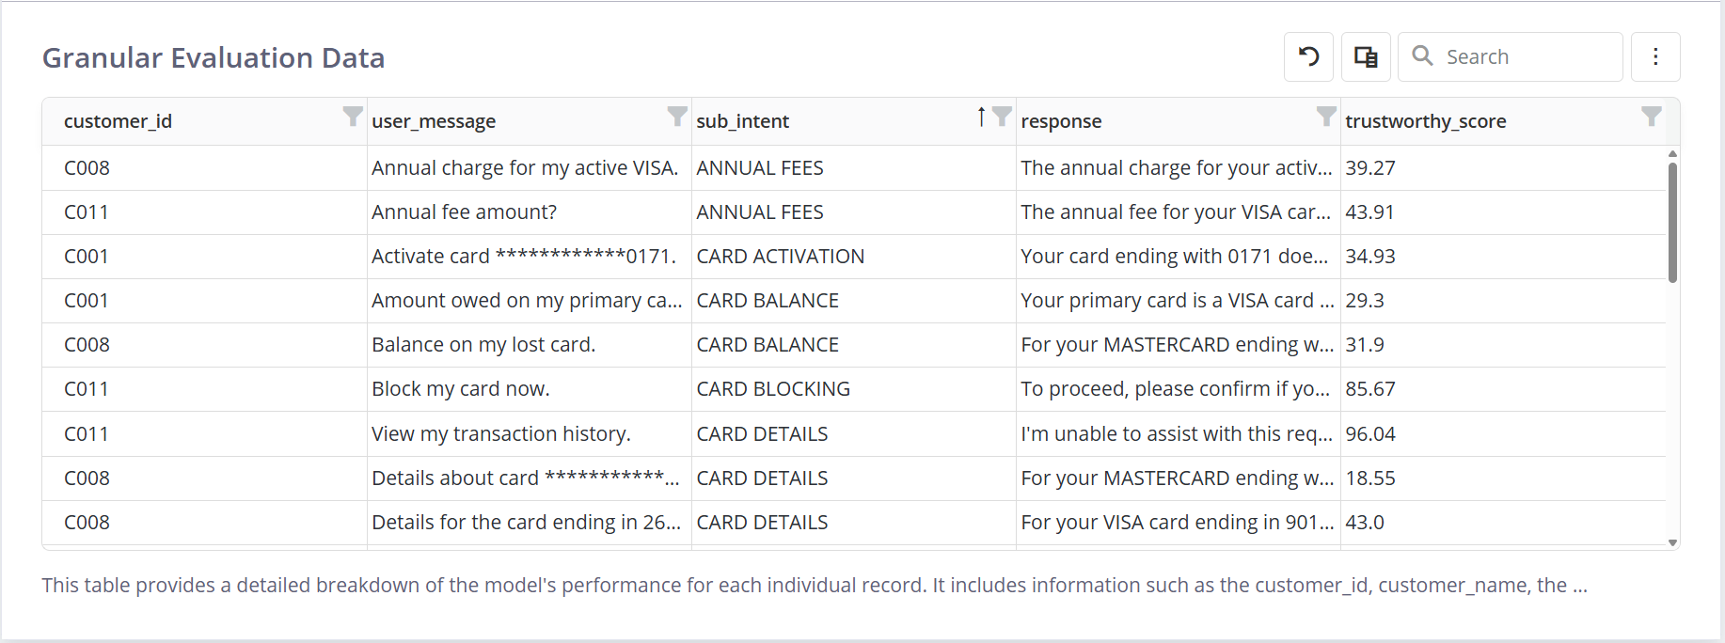This screenshot has height=643, width=1725.
Task: Filter the sub_intent column
Action: [1003, 117]
